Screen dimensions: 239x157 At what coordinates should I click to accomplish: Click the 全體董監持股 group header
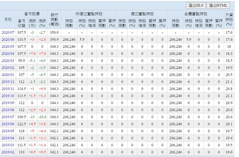(196, 14)
